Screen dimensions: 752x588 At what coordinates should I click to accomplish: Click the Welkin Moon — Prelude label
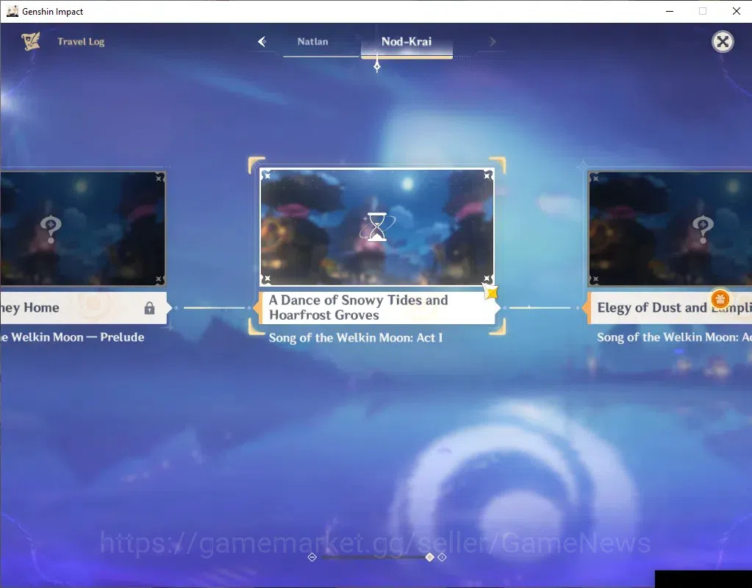coord(72,337)
